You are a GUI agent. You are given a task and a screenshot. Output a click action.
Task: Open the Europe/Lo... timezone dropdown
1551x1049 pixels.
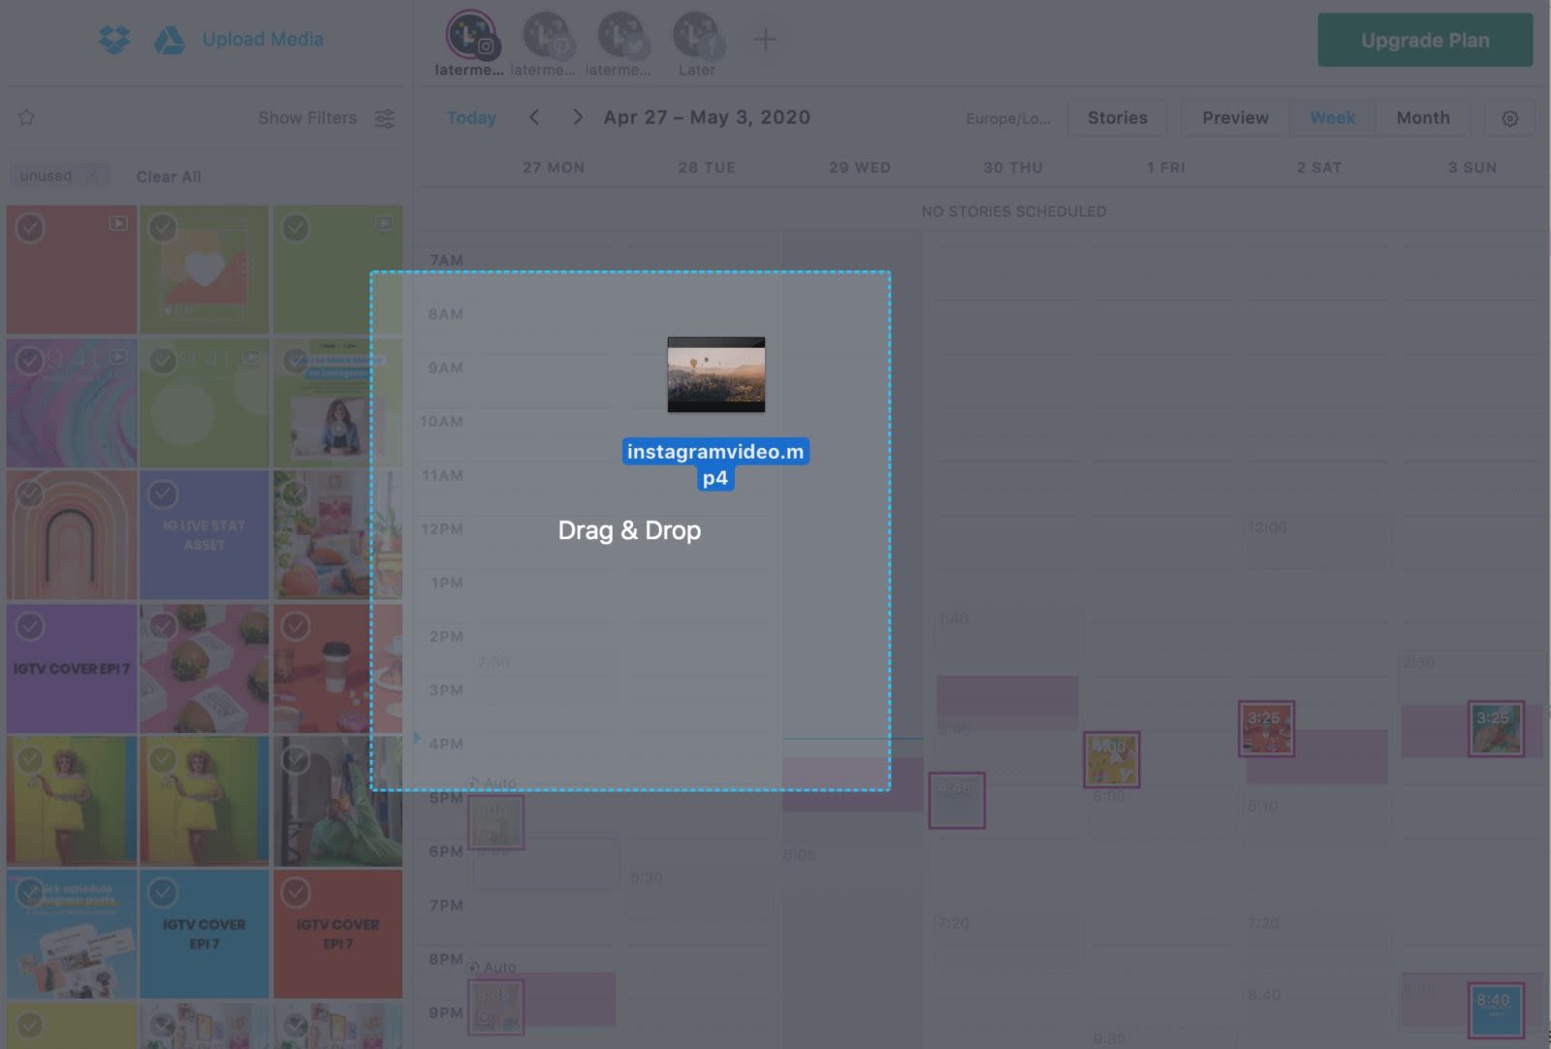click(x=1008, y=118)
